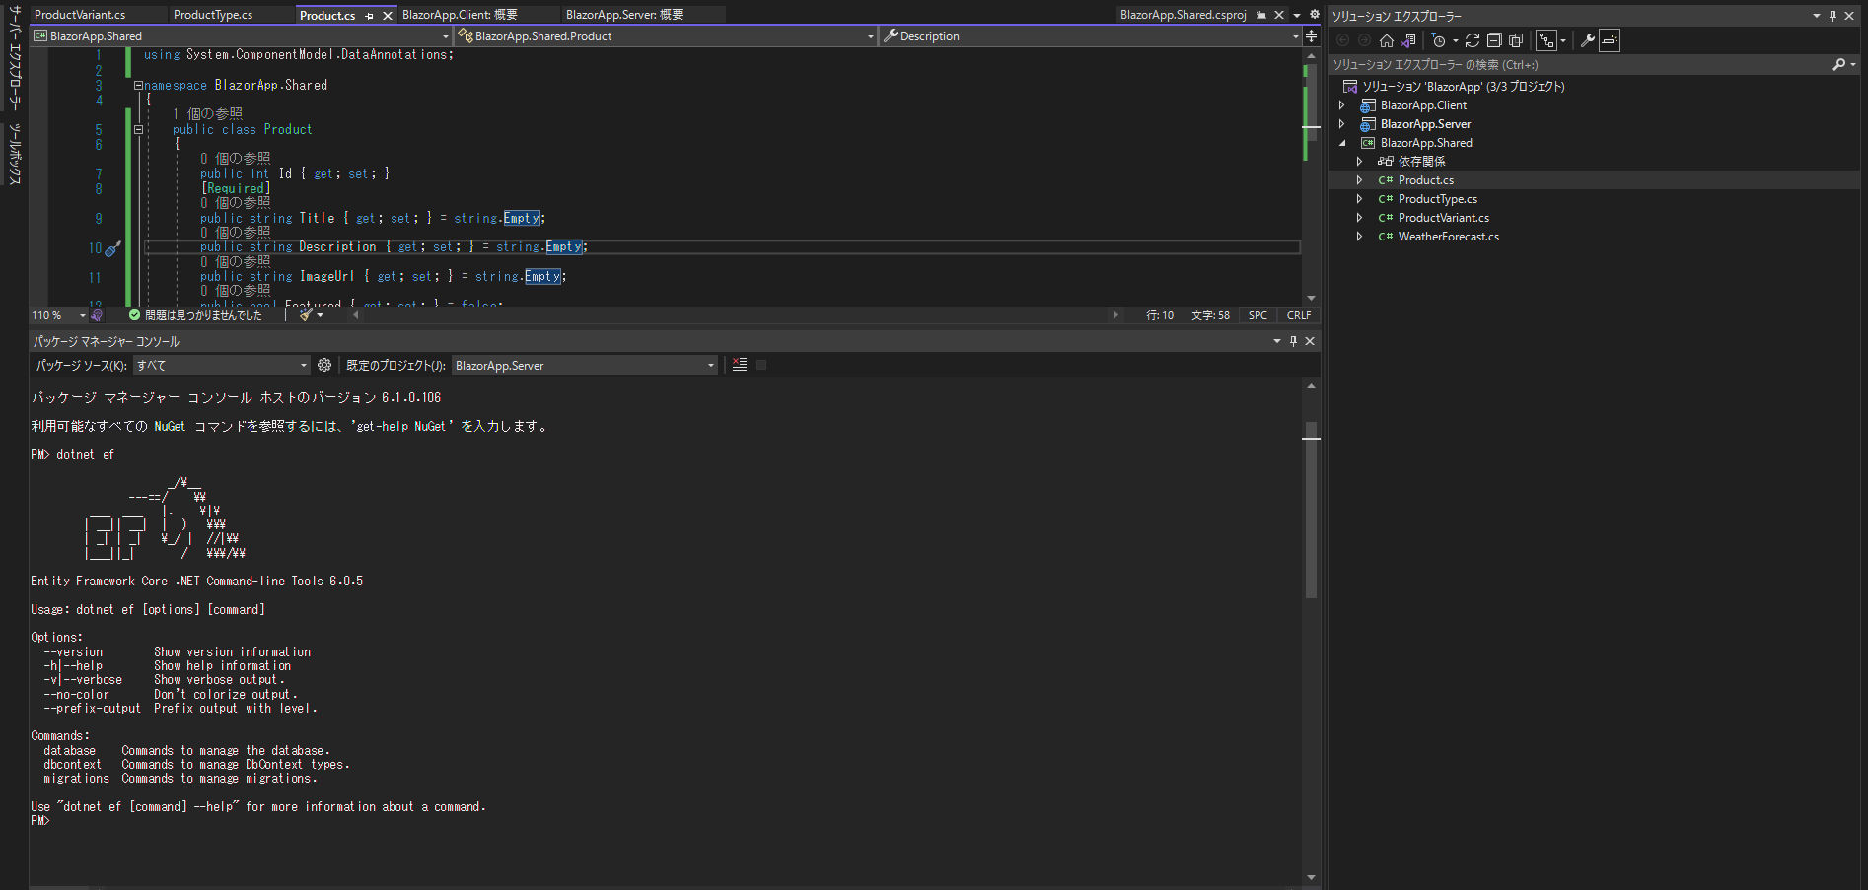Sync with active document in Solution Explorer

pyautogui.click(x=1473, y=40)
